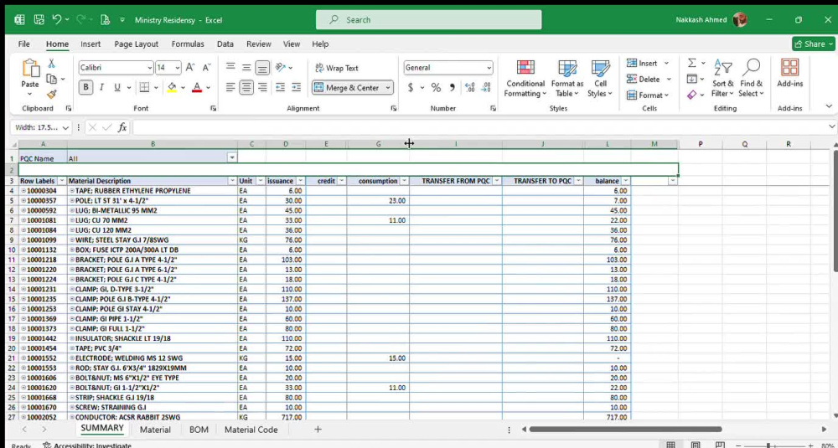Click the formula bar input field
Image resolution: width=838 pixels, height=448 pixels.
point(480,127)
